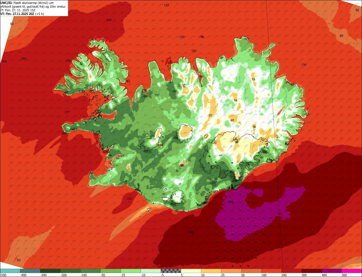Click the 36 value north of Vatnajökull
Viewport: 362px width, 277px height.
[x=254, y=127]
